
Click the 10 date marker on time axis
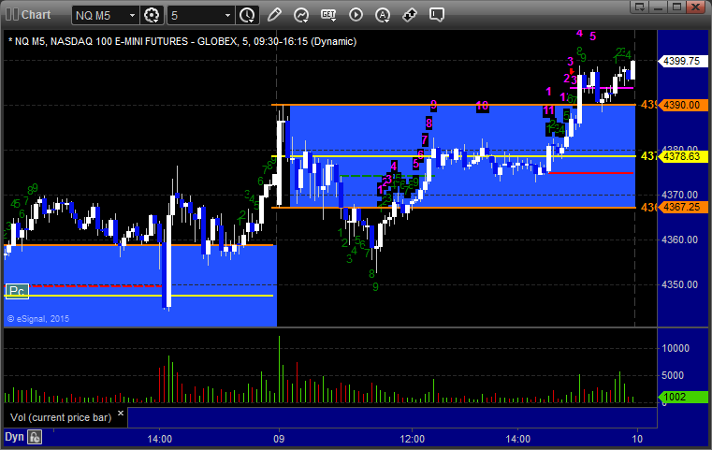click(637, 439)
